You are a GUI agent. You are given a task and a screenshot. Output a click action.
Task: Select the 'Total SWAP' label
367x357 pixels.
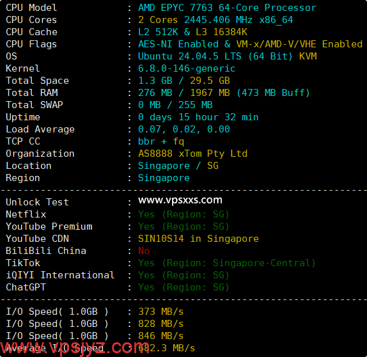pos(35,105)
